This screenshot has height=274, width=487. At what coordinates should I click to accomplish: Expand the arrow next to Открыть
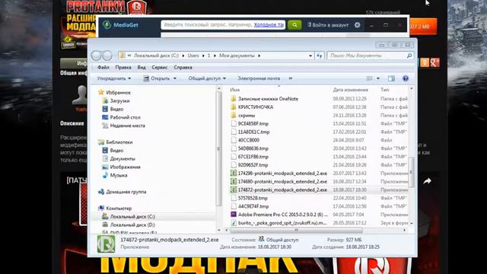175,78
